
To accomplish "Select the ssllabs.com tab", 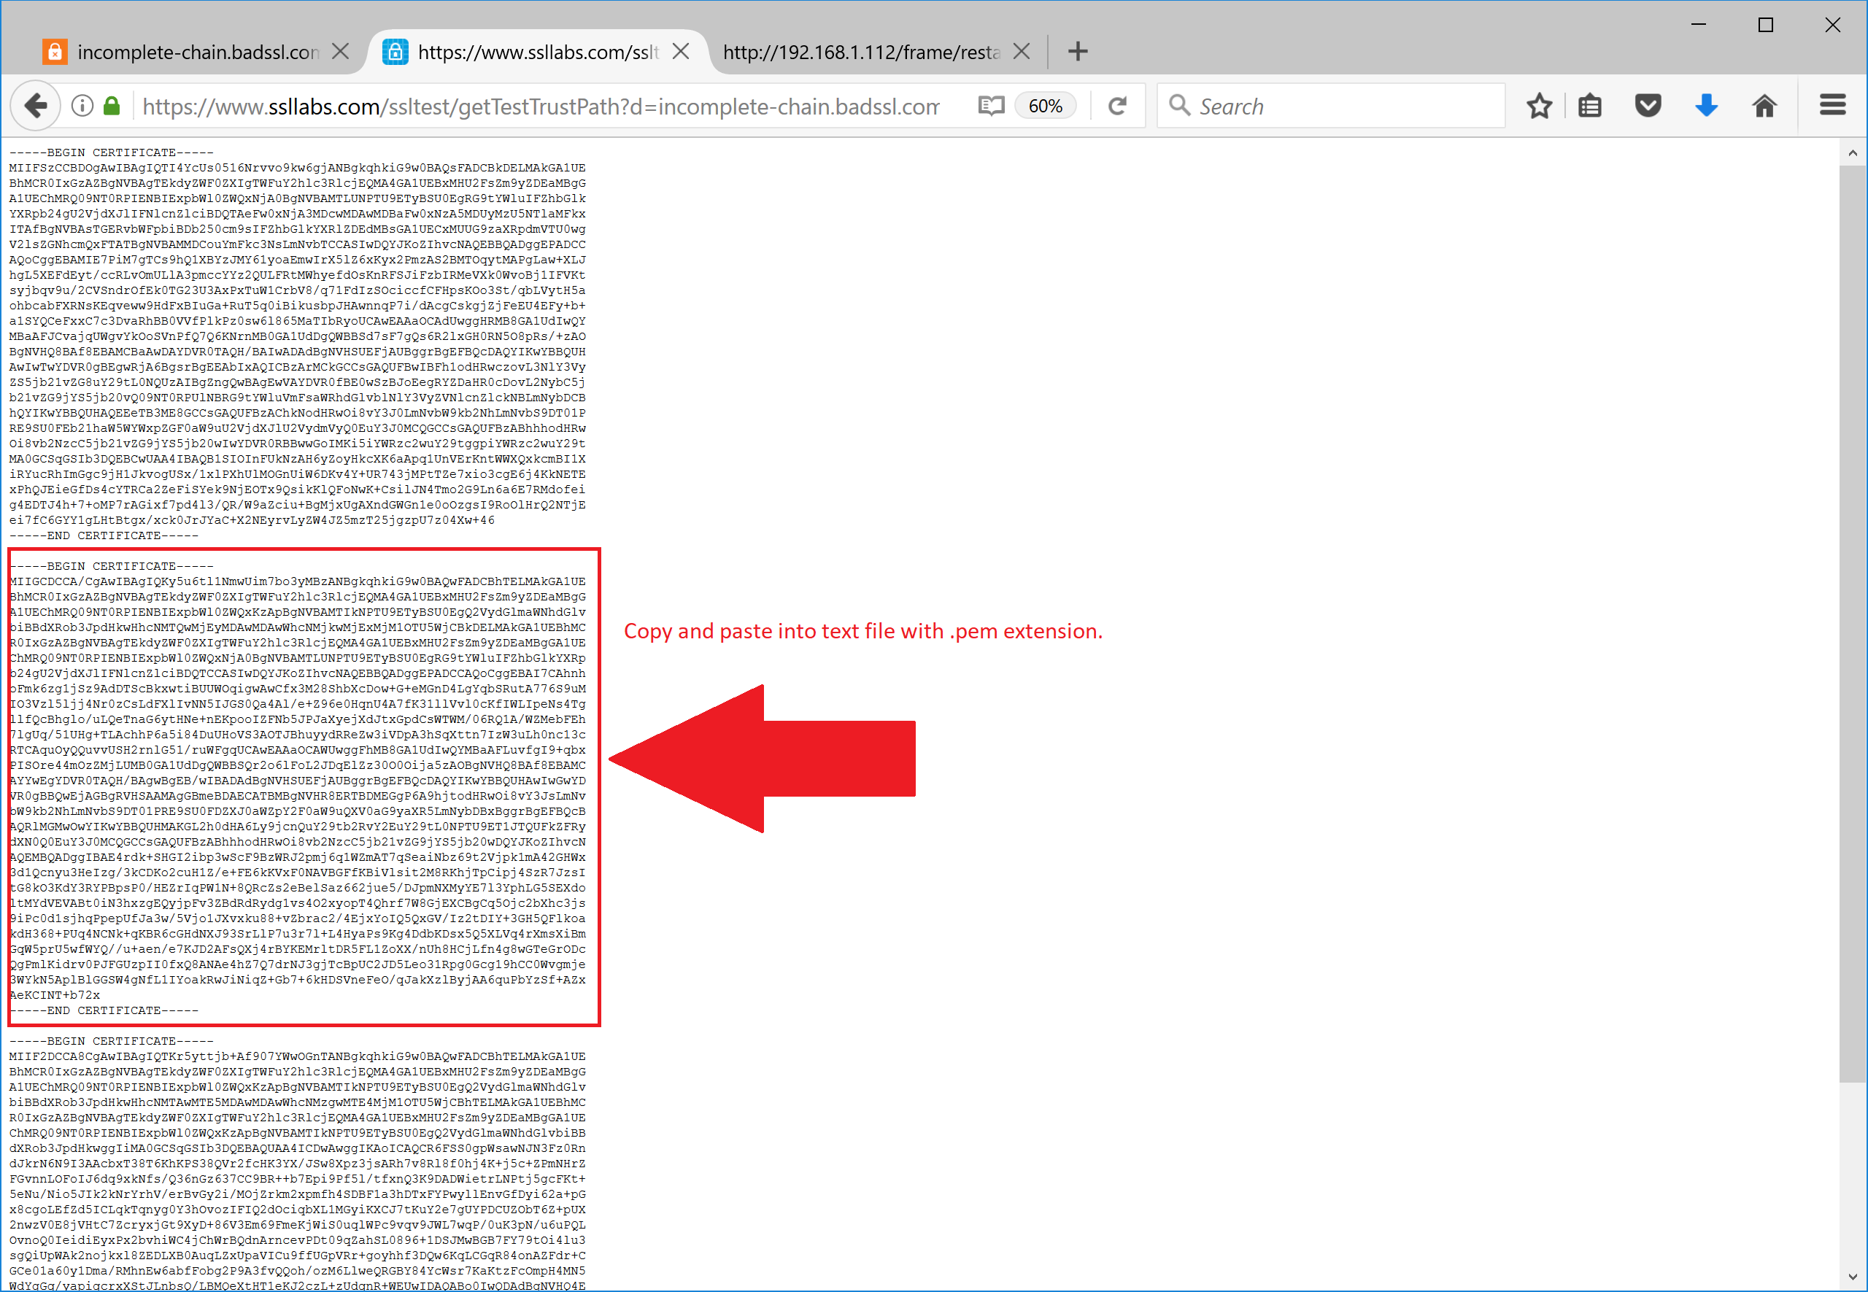I will pyautogui.click(x=538, y=52).
